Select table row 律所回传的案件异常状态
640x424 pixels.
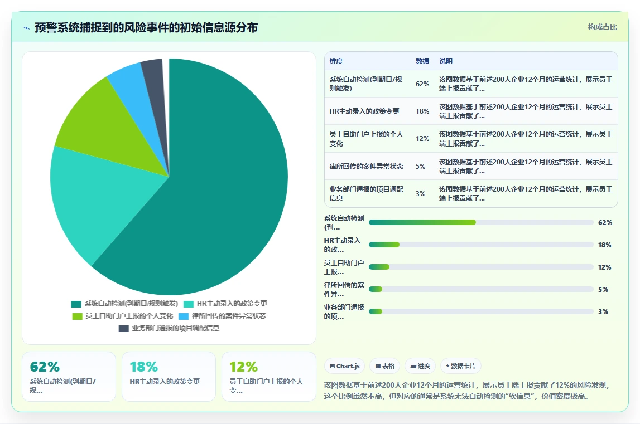[471, 166]
